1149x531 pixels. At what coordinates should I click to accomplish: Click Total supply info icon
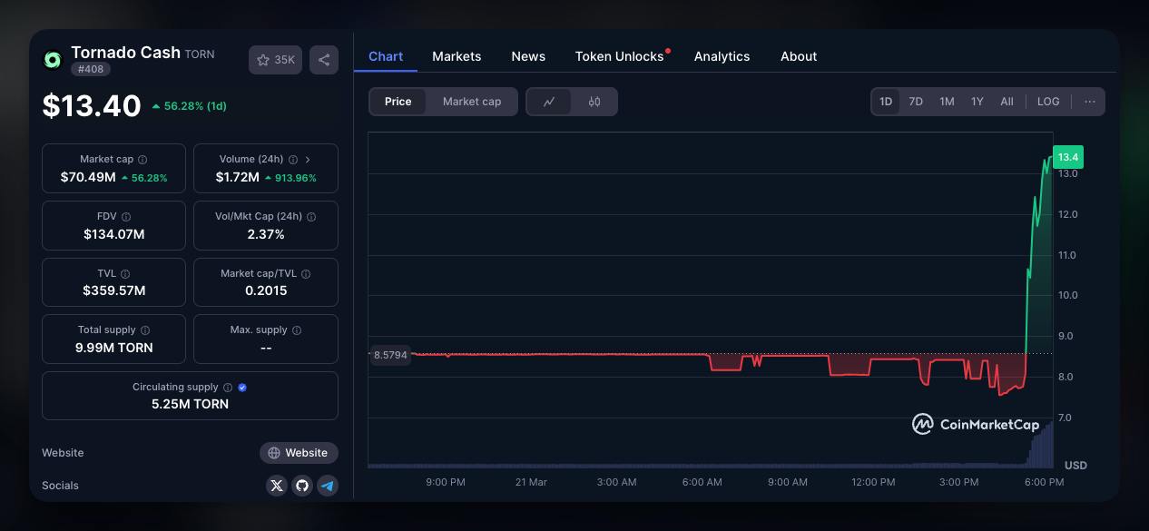click(x=145, y=330)
